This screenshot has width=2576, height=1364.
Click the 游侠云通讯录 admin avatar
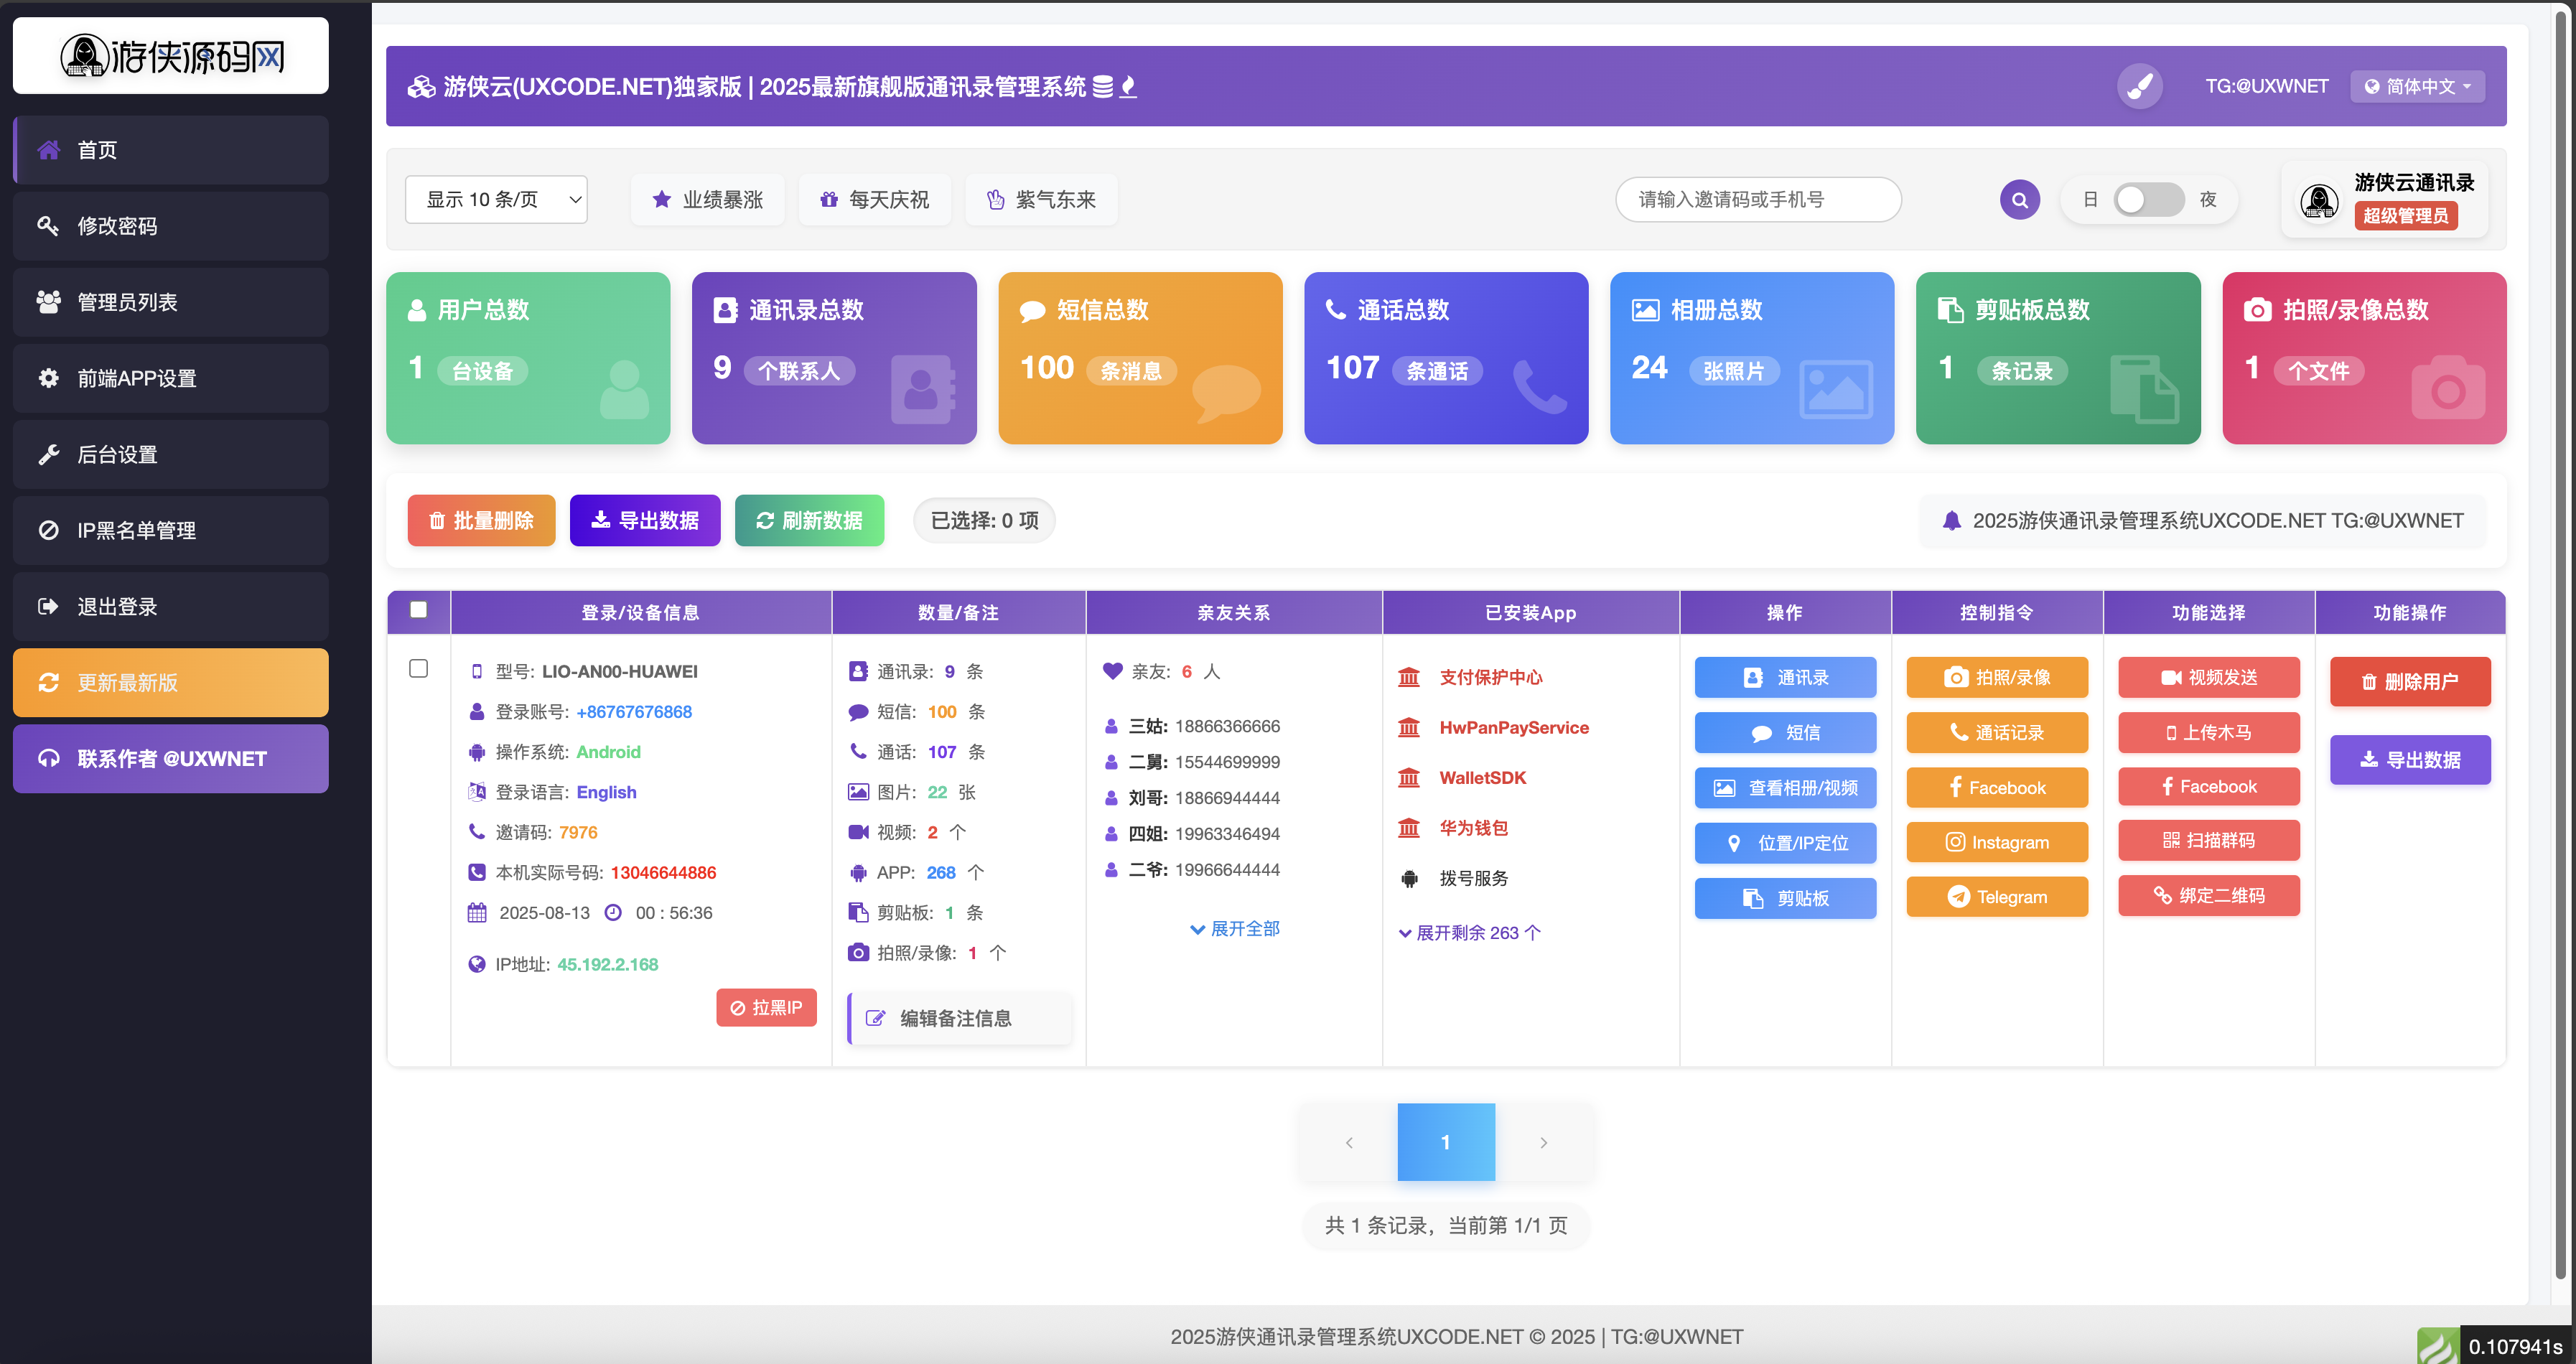coord(2319,200)
